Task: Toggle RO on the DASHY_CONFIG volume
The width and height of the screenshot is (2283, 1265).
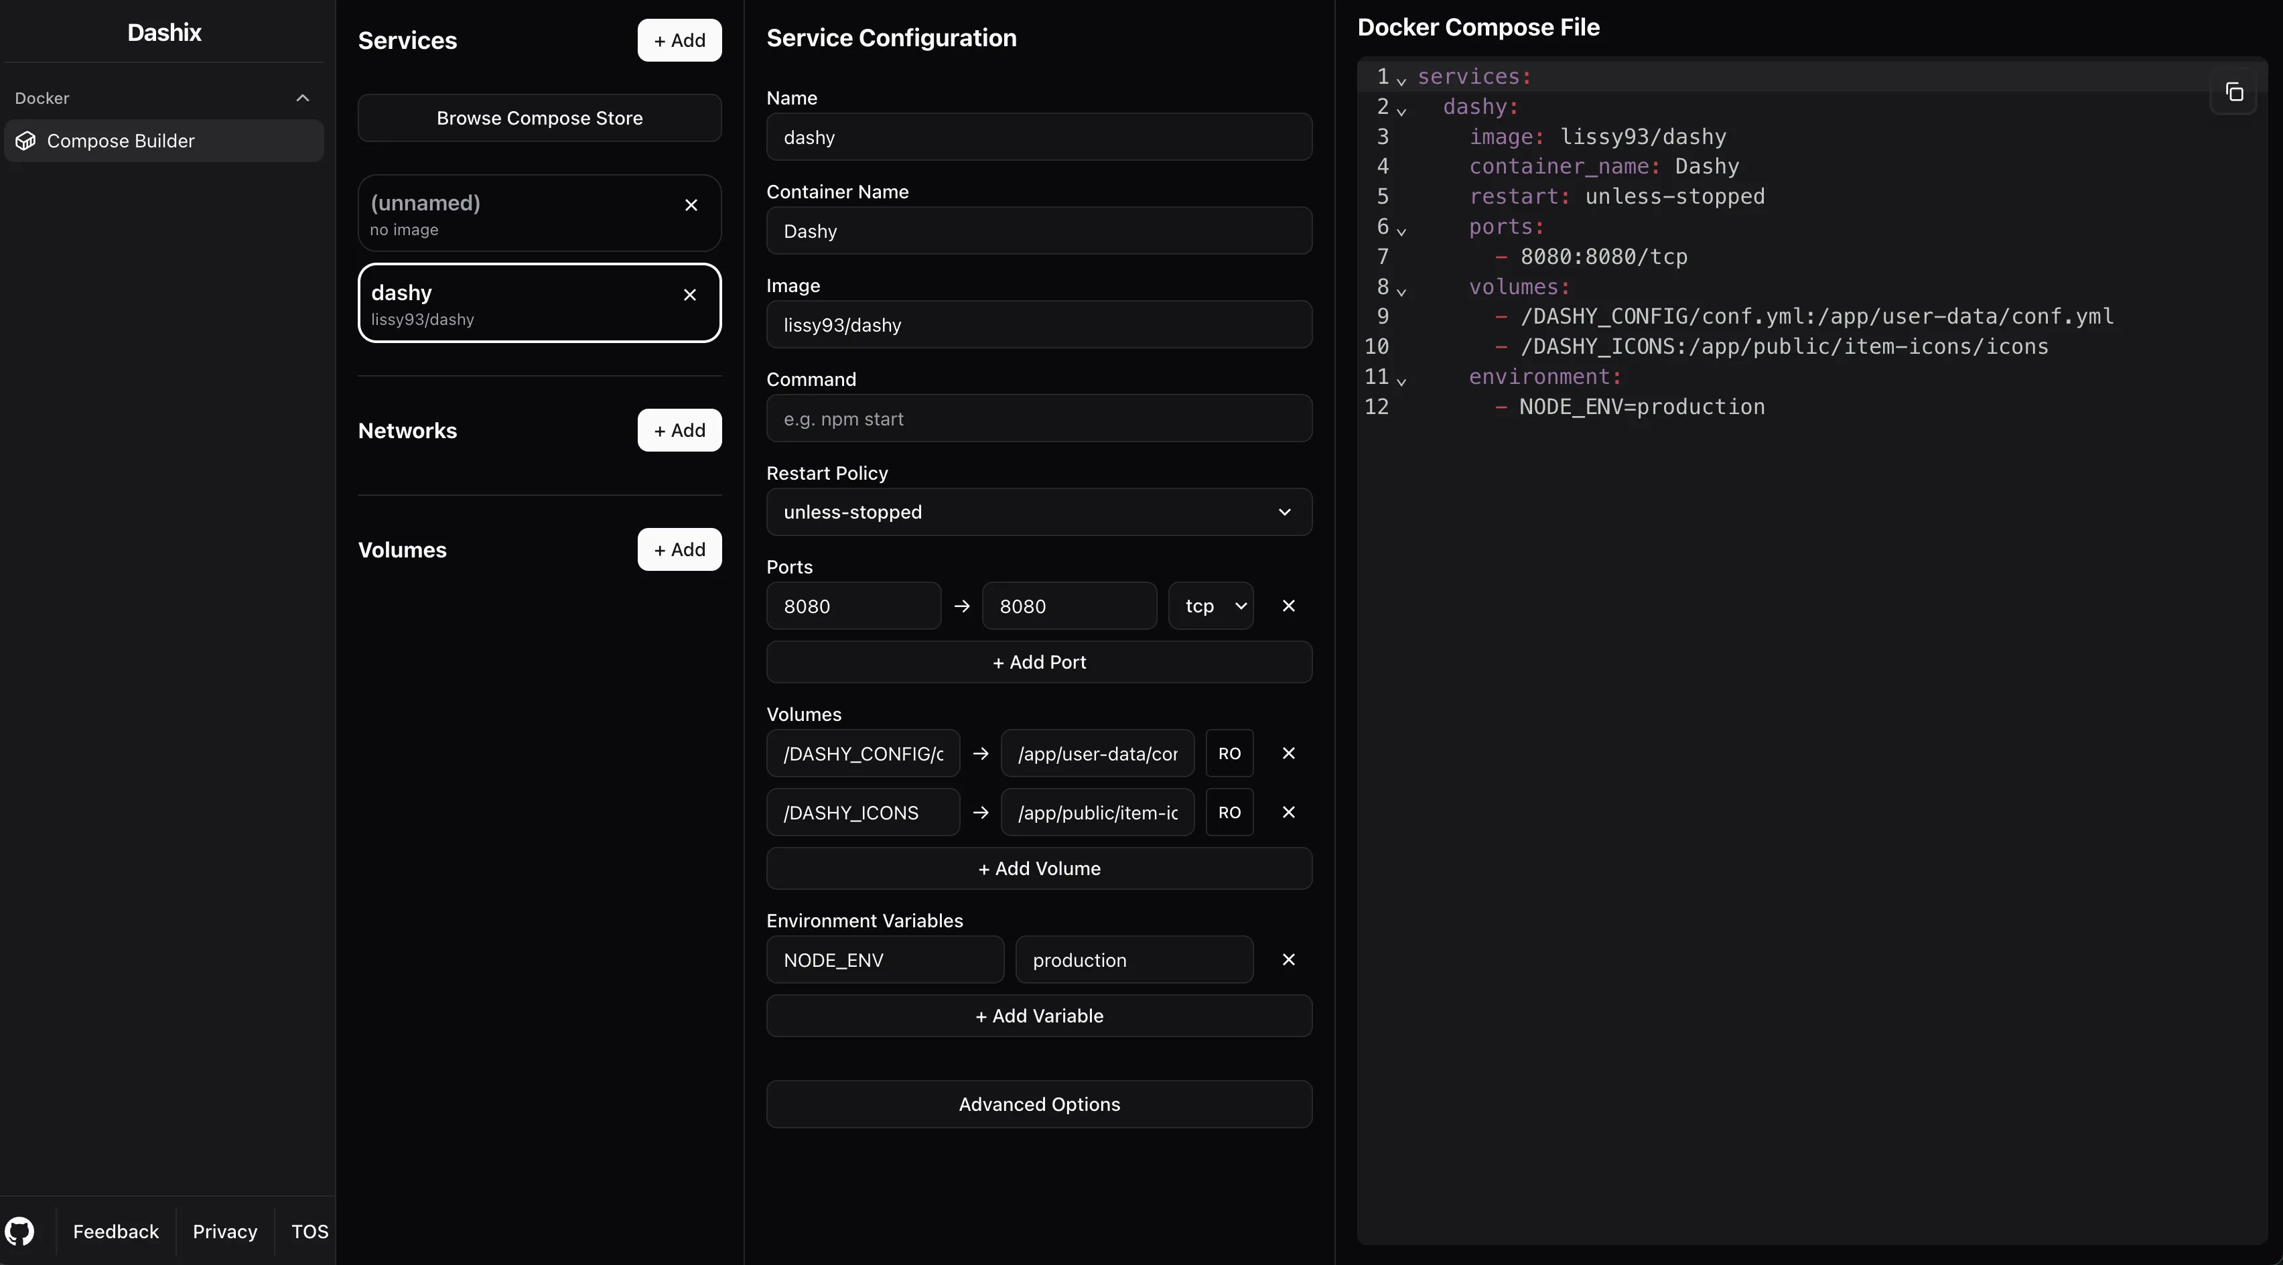Action: pyautogui.click(x=1229, y=754)
